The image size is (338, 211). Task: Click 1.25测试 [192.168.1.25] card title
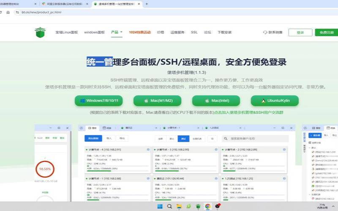239,179
